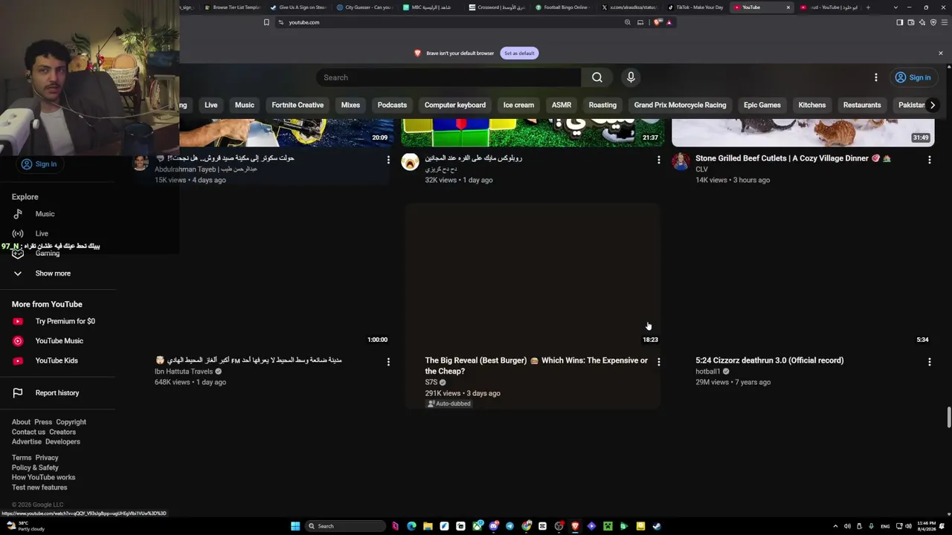Select the Roasting category chip
The image size is (952, 535).
[x=602, y=105]
